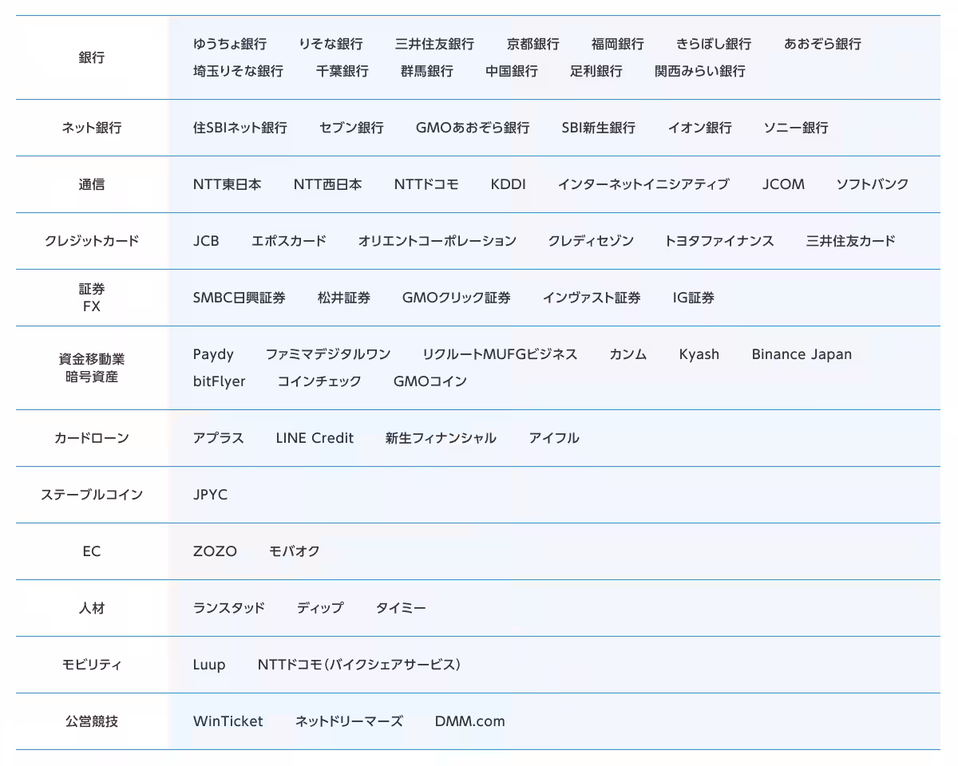The width and height of the screenshot is (958, 766).
Task: Click Binance Japan entry
Action: tap(802, 355)
